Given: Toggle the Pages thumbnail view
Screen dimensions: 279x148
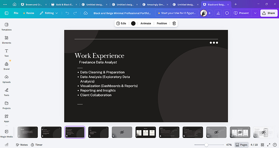Looking at the screenshot, I should click(241, 145).
